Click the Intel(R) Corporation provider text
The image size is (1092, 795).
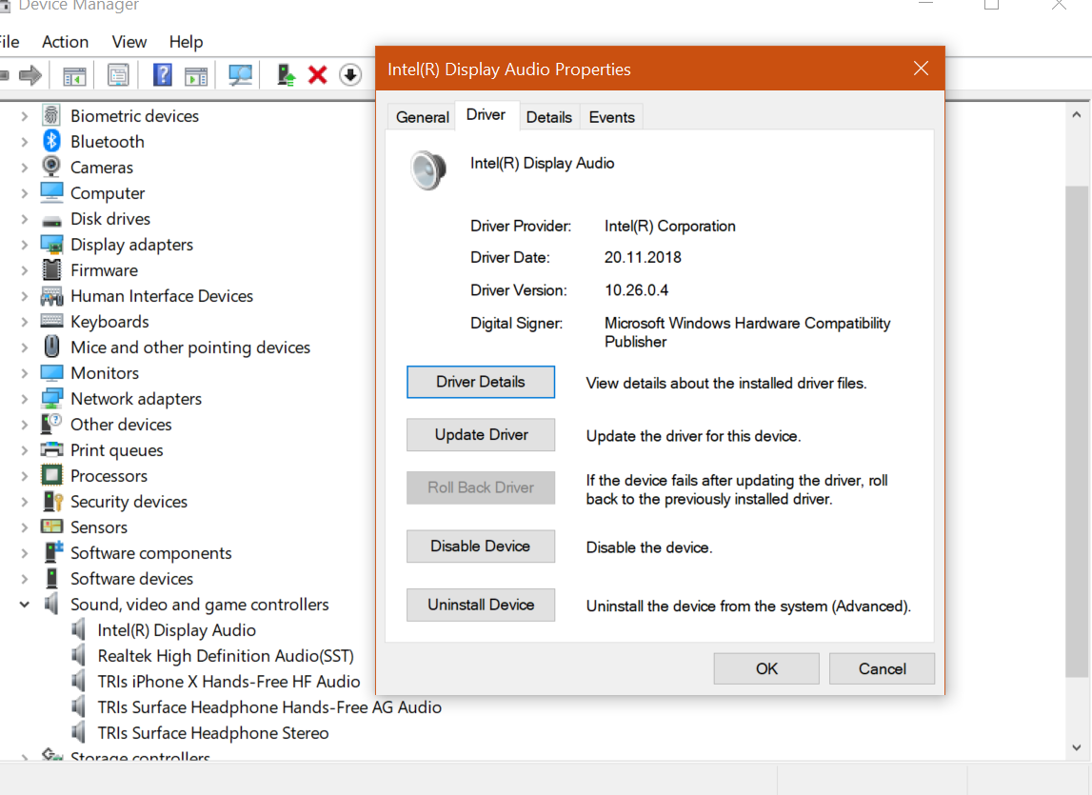point(670,226)
